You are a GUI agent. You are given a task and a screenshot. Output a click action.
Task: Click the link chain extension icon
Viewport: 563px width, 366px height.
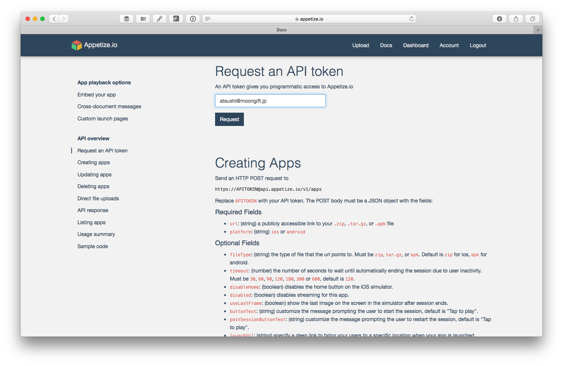point(160,19)
